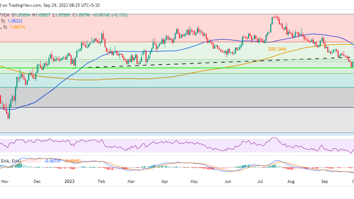354x199 pixels.
Task: Click the TradingView.com timestamp header text
Action: point(50,5)
